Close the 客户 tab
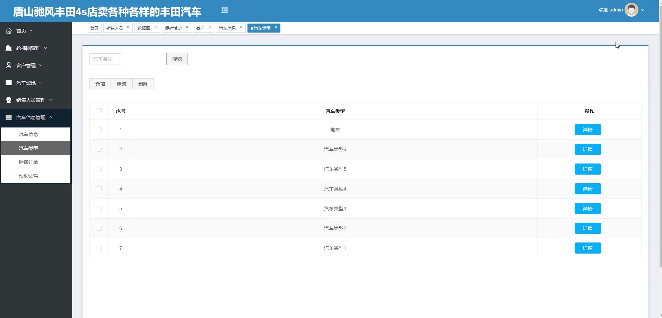The width and height of the screenshot is (662, 318). click(210, 27)
